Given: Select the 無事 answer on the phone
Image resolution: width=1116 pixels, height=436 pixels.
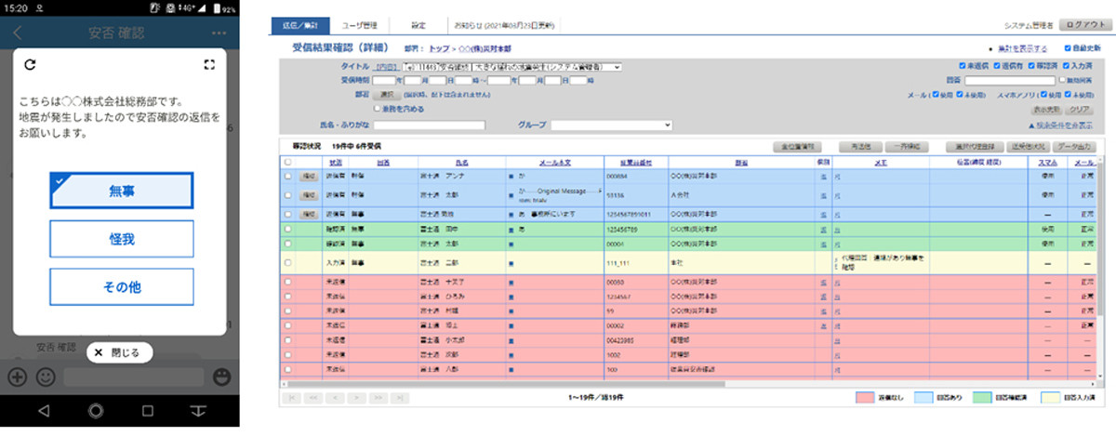Looking at the screenshot, I should [121, 191].
